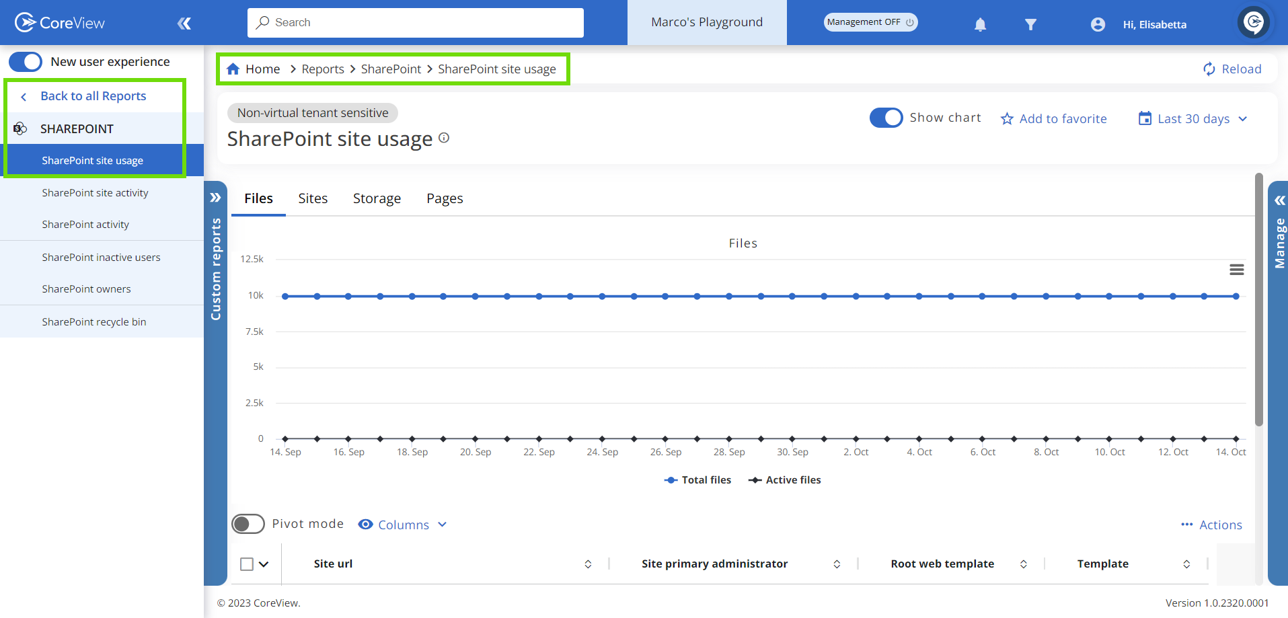Toggle the Show chart switch
The height and width of the screenshot is (618, 1288).
886,118
